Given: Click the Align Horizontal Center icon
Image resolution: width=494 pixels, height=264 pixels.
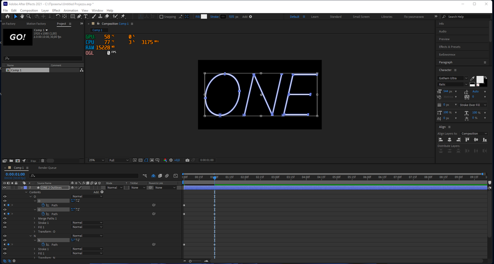Looking at the screenshot, I should tap(450, 140).
